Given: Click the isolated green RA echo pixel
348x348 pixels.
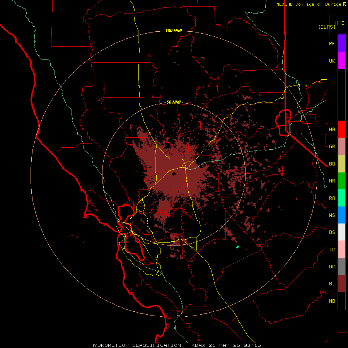Looking at the screenshot, I should (237, 247).
